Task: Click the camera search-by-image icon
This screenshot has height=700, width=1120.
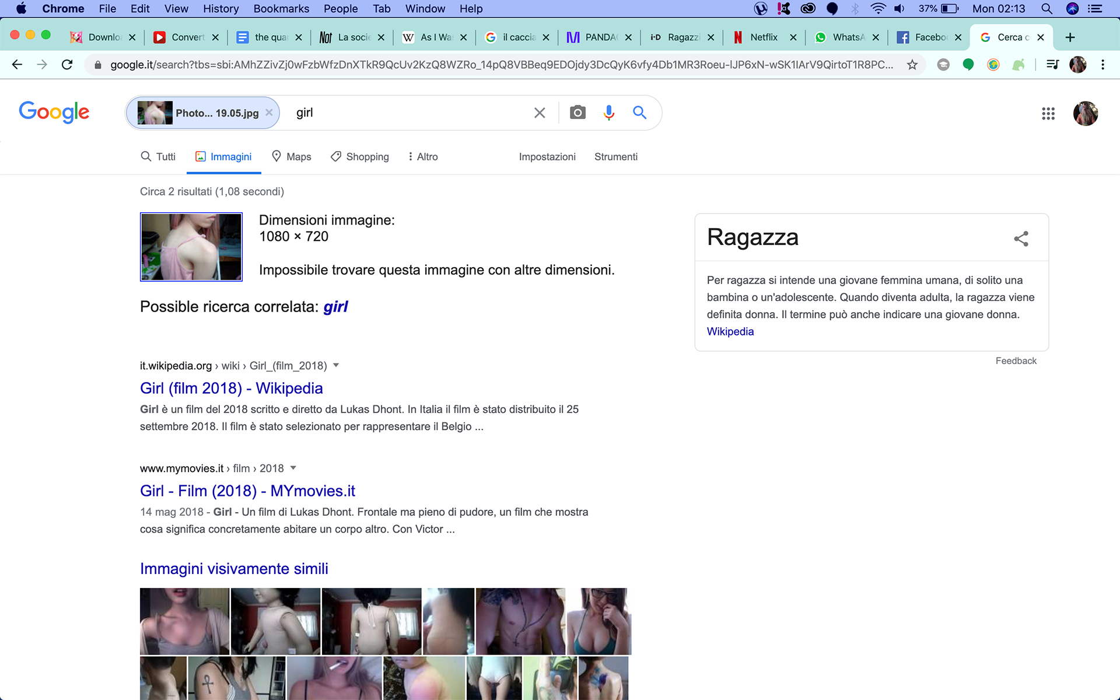Action: pyautogui.click(x=577, y=113)
